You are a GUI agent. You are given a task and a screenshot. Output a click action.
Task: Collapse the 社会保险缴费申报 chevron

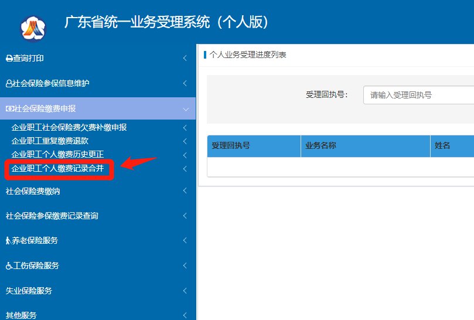[x=186, y=109]
